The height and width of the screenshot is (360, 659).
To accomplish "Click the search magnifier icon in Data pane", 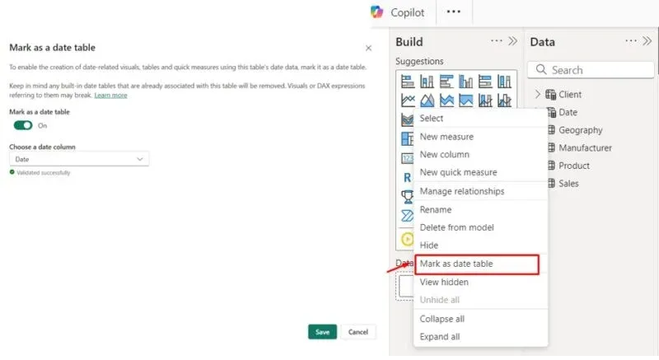I will click(x=541, y=69).
